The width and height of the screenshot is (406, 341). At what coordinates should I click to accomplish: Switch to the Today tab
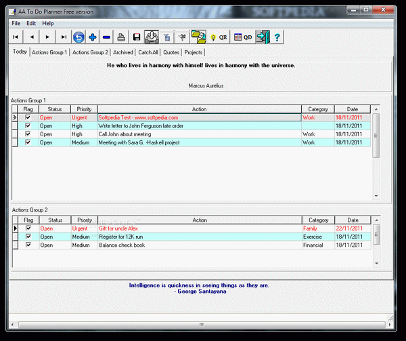coord(20,52)
